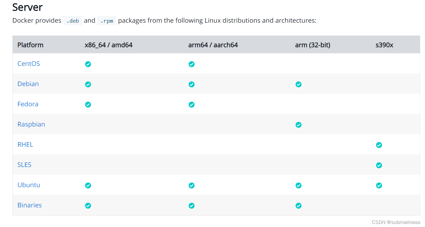Click Debian arm (32-bit) checkmark
This screenshot has height=227, width=425.
coord(298,84)
